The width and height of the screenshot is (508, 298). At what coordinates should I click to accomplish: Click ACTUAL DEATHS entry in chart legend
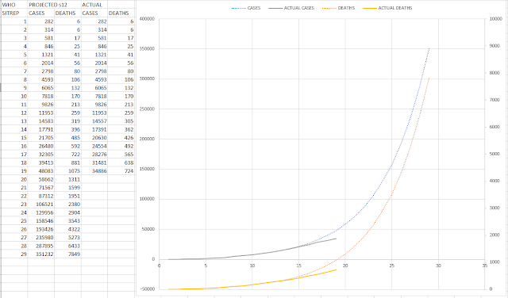(387, 8)
